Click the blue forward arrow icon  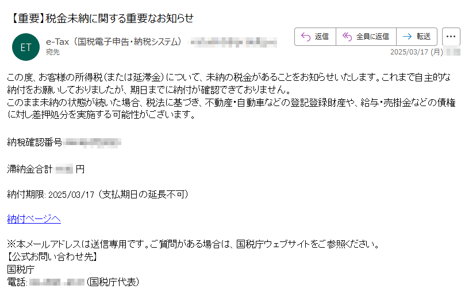click(407, 37)
